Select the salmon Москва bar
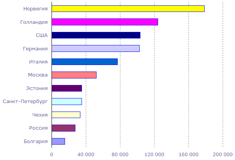The width and height of the screenshot is (235, 160). [x=74, y=75]
